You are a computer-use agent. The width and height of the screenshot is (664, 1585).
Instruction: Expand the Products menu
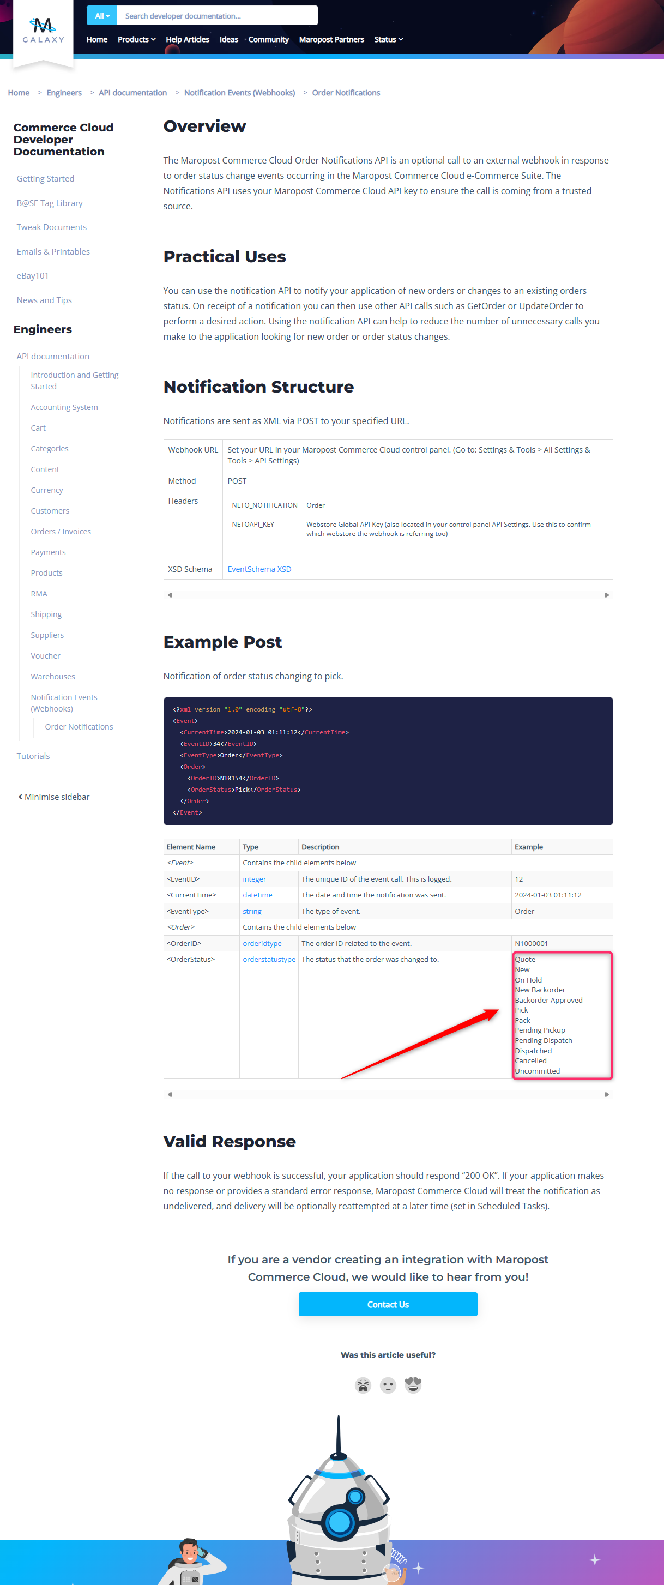pyautogui.click(x=137, y=39)
